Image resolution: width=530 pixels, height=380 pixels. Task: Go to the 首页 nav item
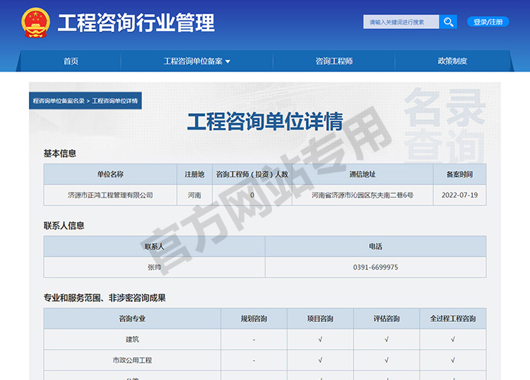point(71,62)
